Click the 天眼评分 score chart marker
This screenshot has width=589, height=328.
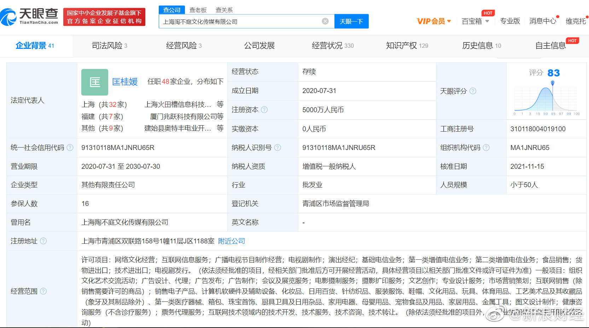(552, 83)
